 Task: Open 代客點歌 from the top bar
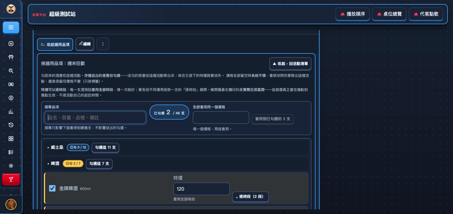426,14
